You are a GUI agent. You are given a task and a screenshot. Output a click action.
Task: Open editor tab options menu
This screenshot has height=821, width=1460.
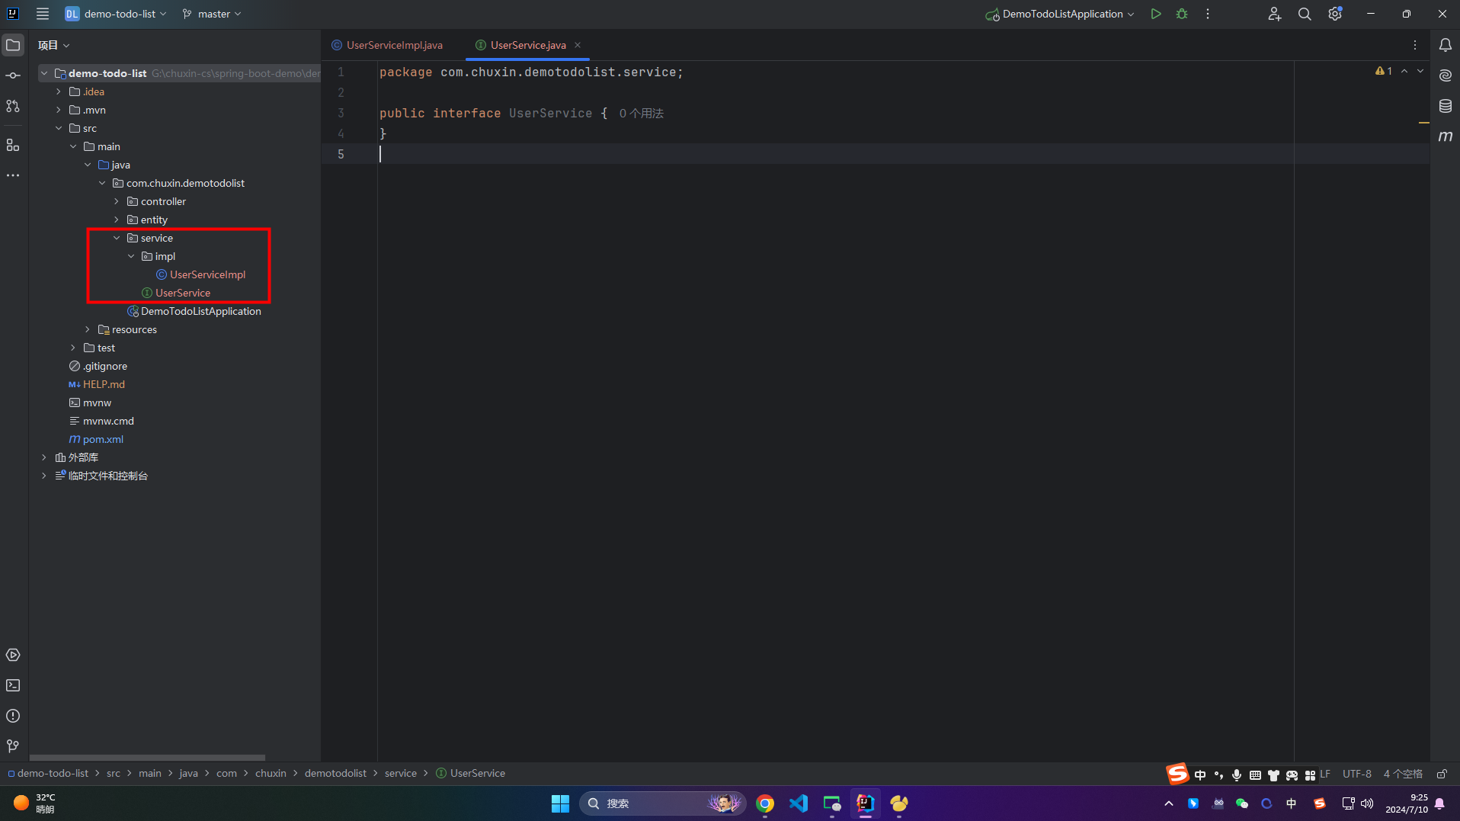click(x=1415, y=45)
